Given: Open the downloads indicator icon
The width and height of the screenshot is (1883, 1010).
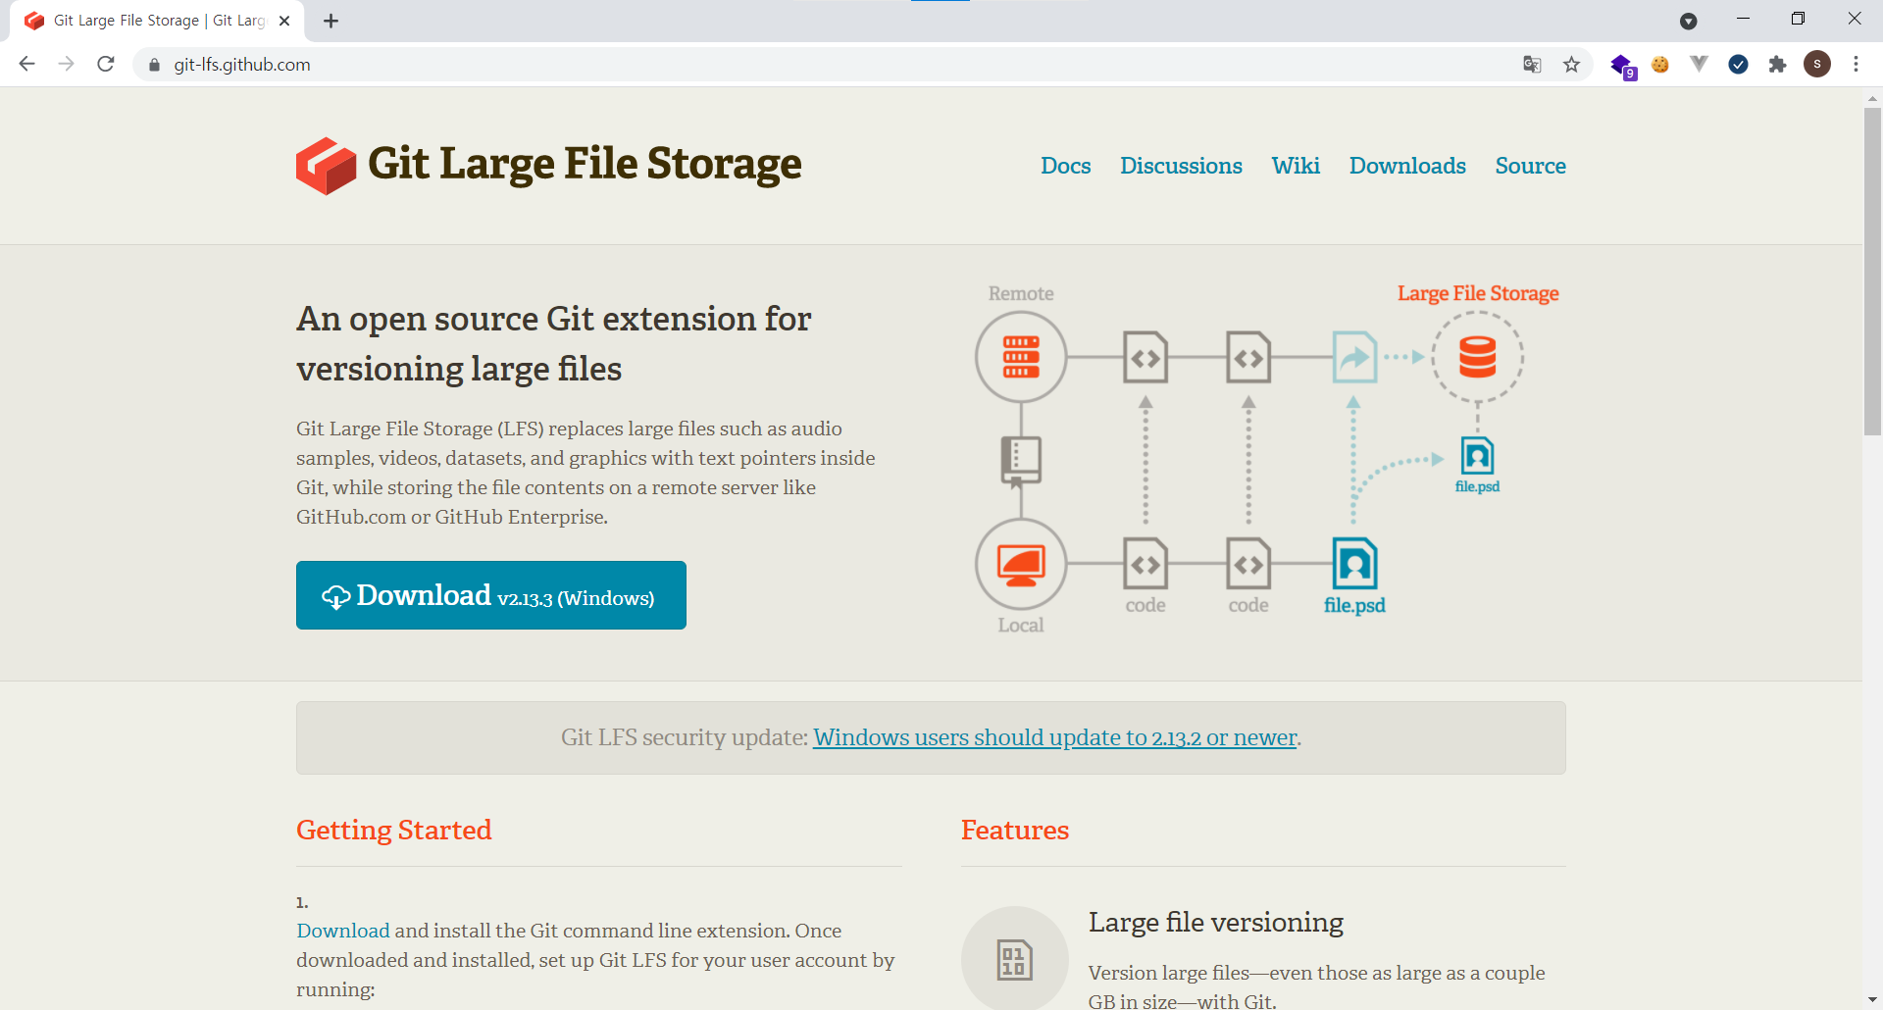Looking at the screenshot, I should 1689,21.
